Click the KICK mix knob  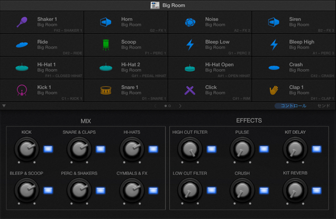tap(26, 149)
